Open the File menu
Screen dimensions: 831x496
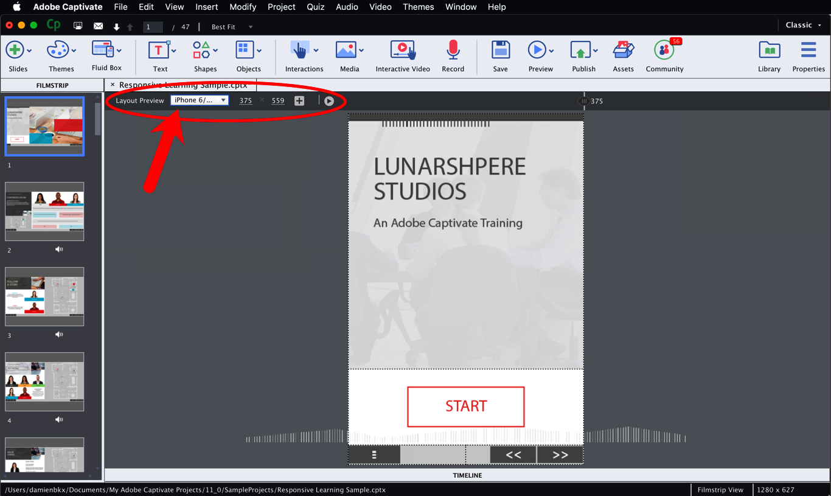point(120,7)
